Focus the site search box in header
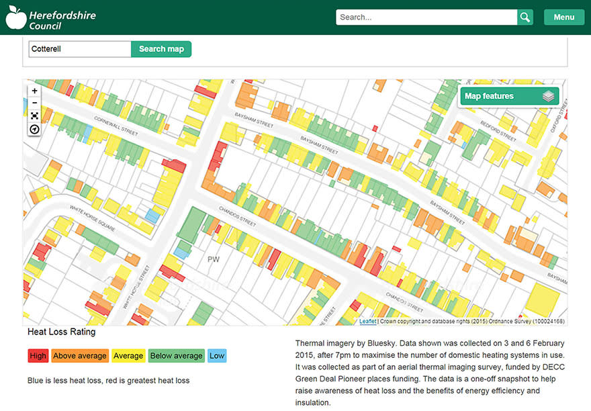This screenshot has width=591, height=411. coord(426,17)
